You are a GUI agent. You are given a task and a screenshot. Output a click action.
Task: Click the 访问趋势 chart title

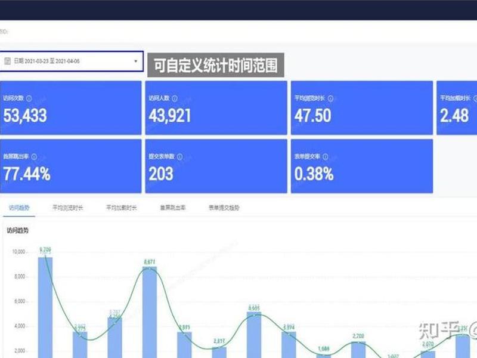point(18,231)
